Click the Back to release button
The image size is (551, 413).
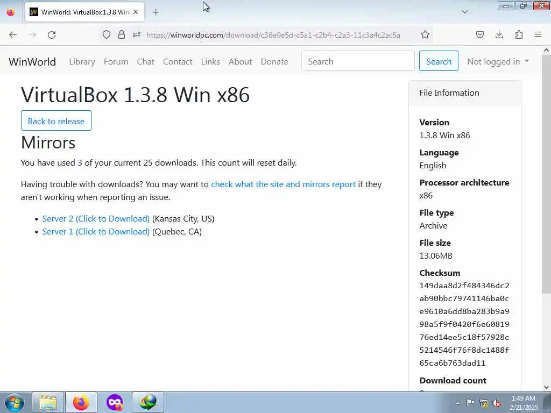[56, 121]
